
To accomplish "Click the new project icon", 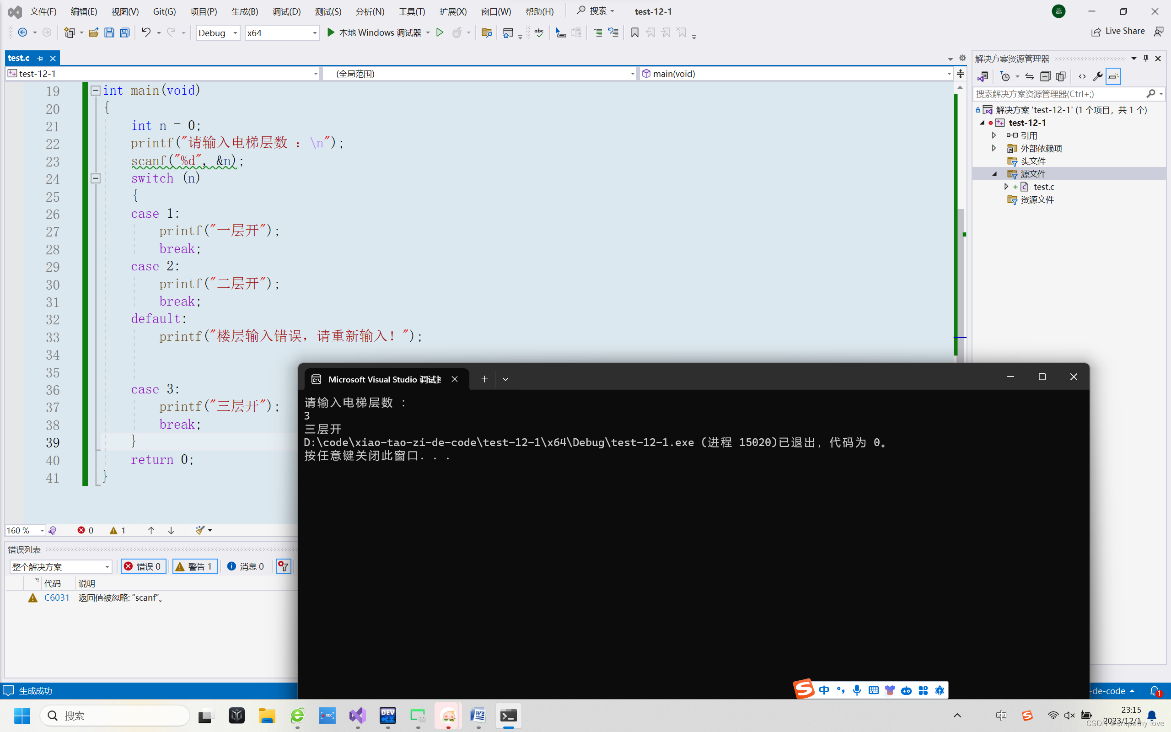I will (70, 32).
